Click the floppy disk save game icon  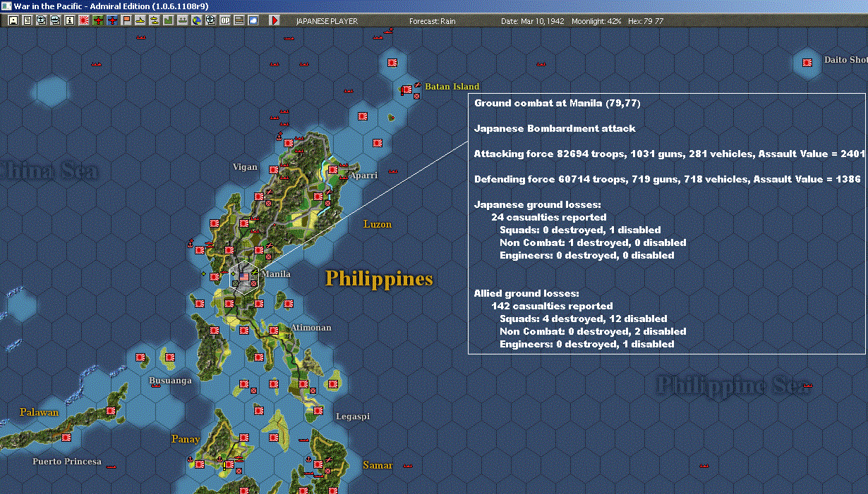click(x=13, y=20)
